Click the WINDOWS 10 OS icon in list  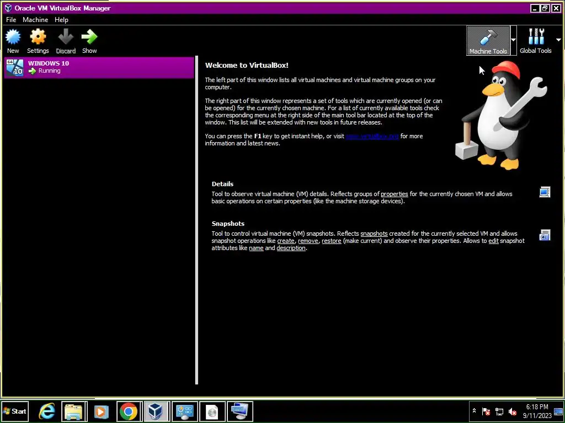(x=15, y=67)
